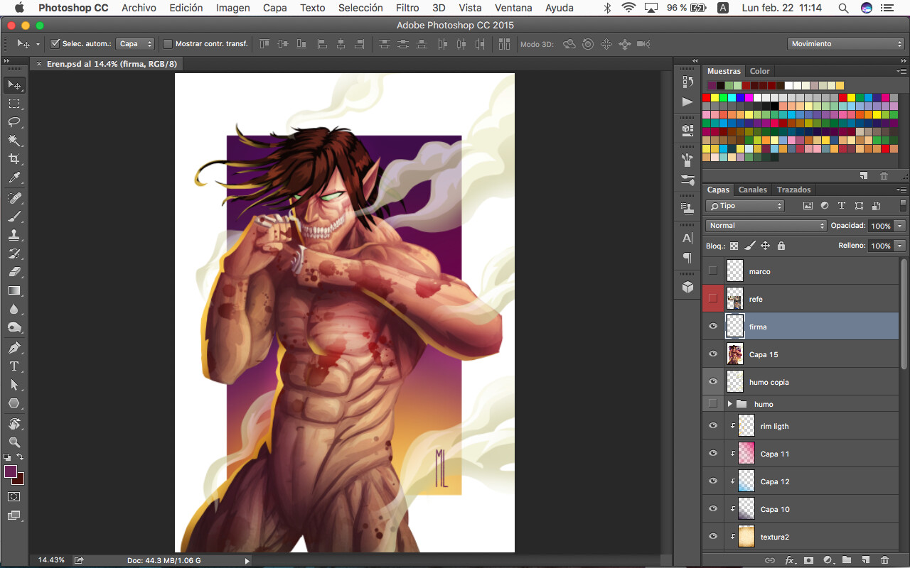Select the Zoom tool
The width and height of the screenshot is (910, 568).
pos(14,442)
